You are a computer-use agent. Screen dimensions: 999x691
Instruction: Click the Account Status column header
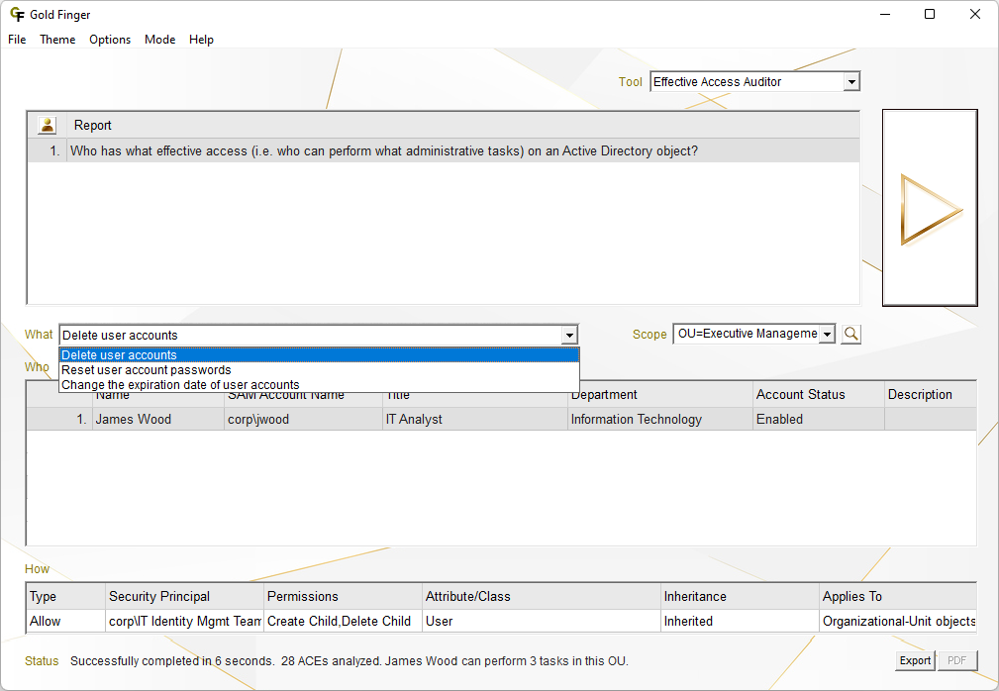click(800, 394)
